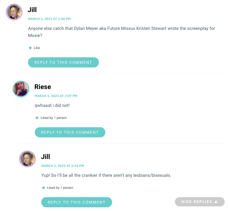Viewport: 230px width, 211px height.
Task: Reply to Riese's 'qwhaaat i did not!' comment
Action: [x=70, y=132]
